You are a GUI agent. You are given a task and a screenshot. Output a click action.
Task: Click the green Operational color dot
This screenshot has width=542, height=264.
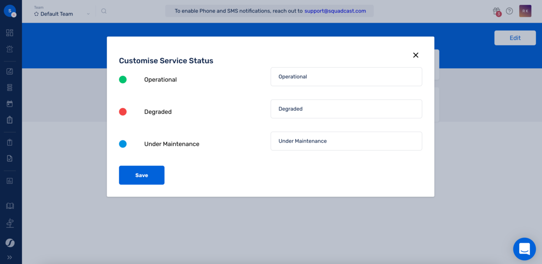(x=123, y=79)
